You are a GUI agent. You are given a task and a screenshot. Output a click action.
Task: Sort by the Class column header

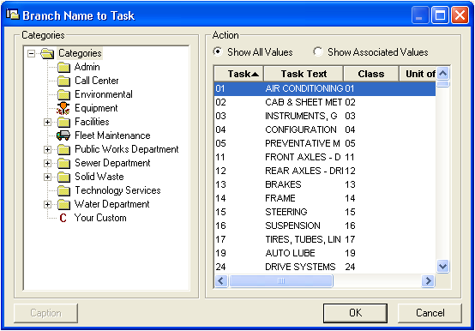click(x=371, y=74)
